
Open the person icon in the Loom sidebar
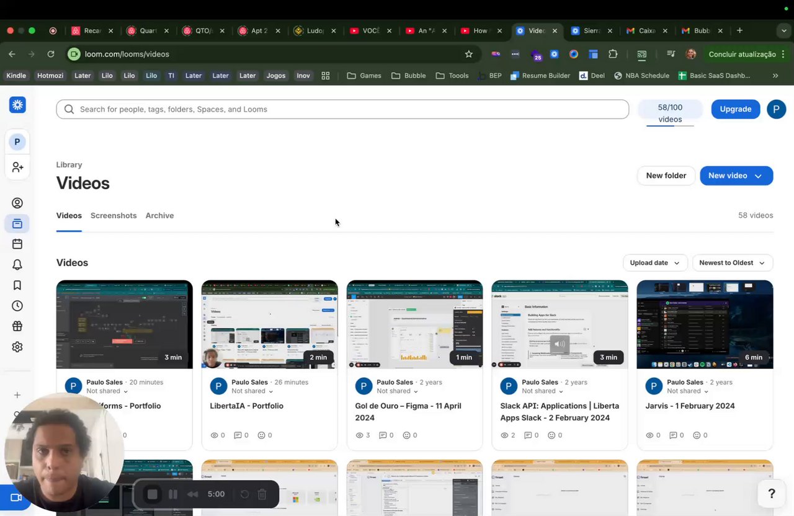tap(17, 203)
